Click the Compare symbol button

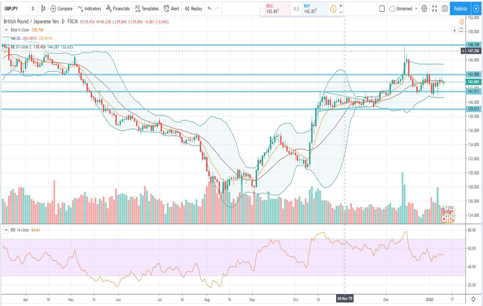click(x=62, y=9)
